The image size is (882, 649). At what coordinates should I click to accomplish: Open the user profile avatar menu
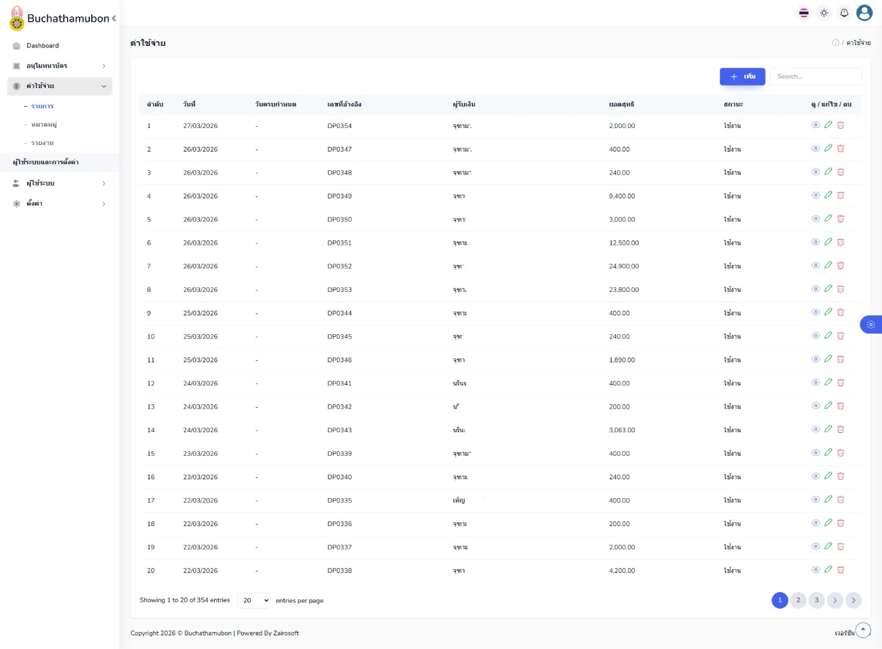[x=864, y=13]
